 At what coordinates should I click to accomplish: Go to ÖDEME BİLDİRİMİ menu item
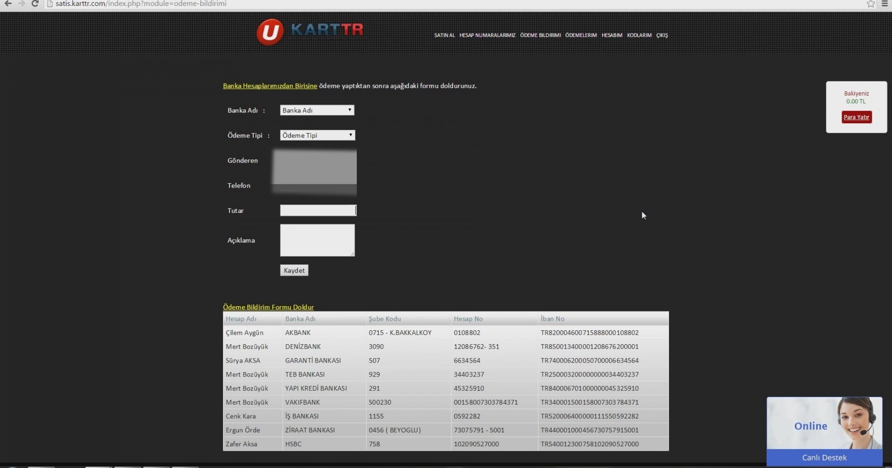pos(540,35)
